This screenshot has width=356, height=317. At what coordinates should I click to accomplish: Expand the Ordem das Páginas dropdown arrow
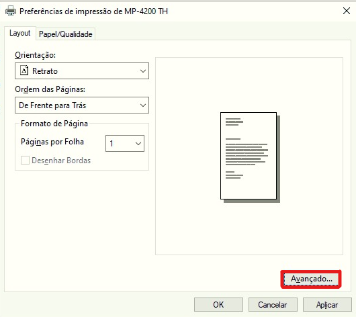143,105
